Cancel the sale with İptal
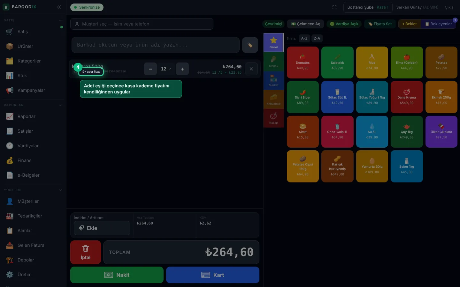Screen dimensions: 460x287 [86, 252]
